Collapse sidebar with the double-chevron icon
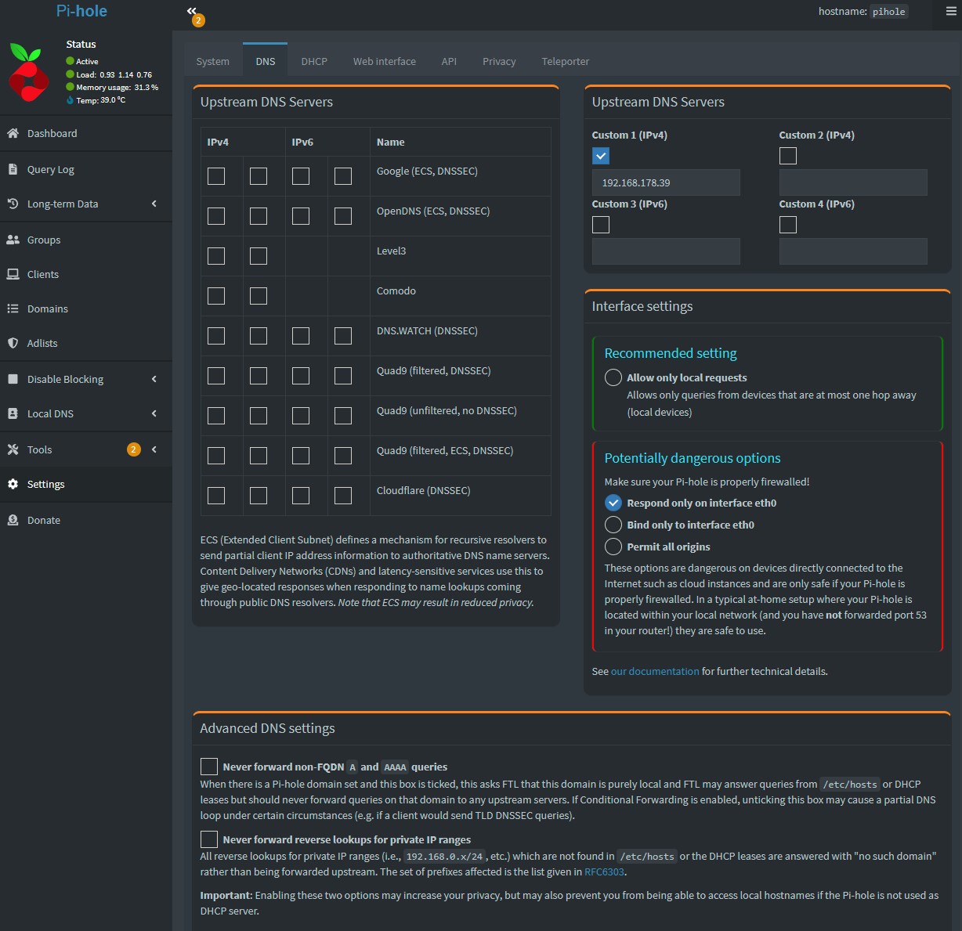Screen dimensions: 962x931 click(x=192, y=10)
